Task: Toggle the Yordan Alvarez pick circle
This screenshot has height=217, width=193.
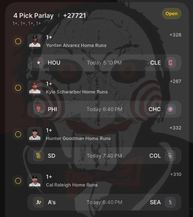Action: (x=18, y=41)
